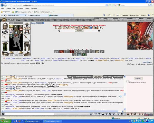Click the Боец (43) opponent link

(120, 60)
